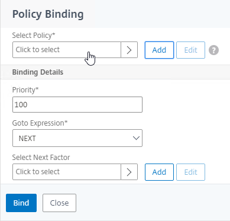The width and height of the screenshot is (230, 221).
Task: Open the help icon beside Select Policy
Action: pos(213,50)
